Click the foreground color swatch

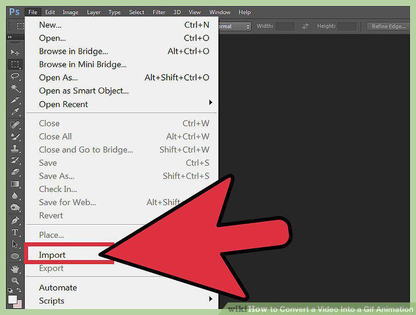coord(13,300)
